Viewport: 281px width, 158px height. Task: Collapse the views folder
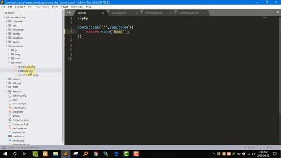pos(9,62)
